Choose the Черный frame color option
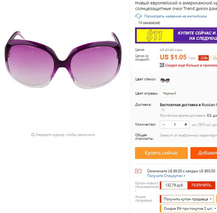 click(x=169, y=93)
